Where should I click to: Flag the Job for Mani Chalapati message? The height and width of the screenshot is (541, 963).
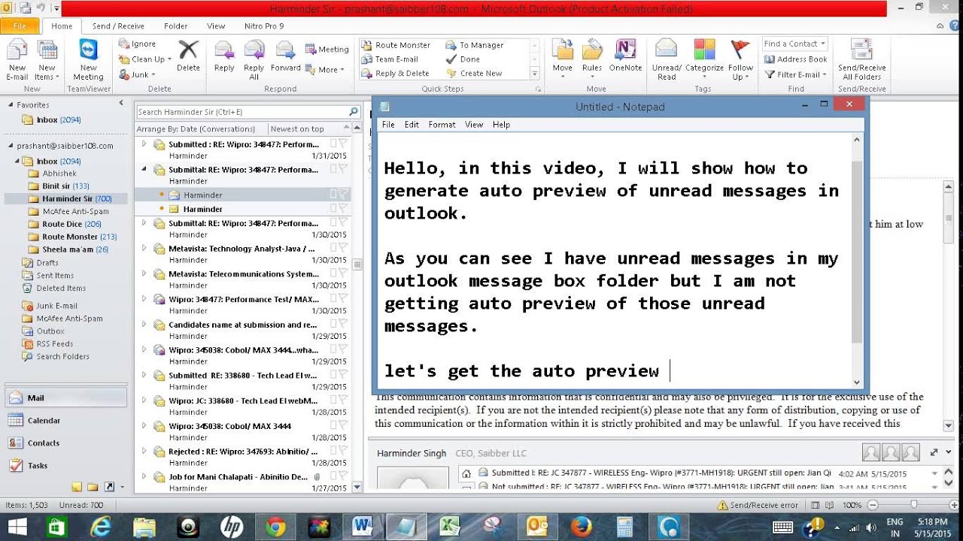(344, 477)
